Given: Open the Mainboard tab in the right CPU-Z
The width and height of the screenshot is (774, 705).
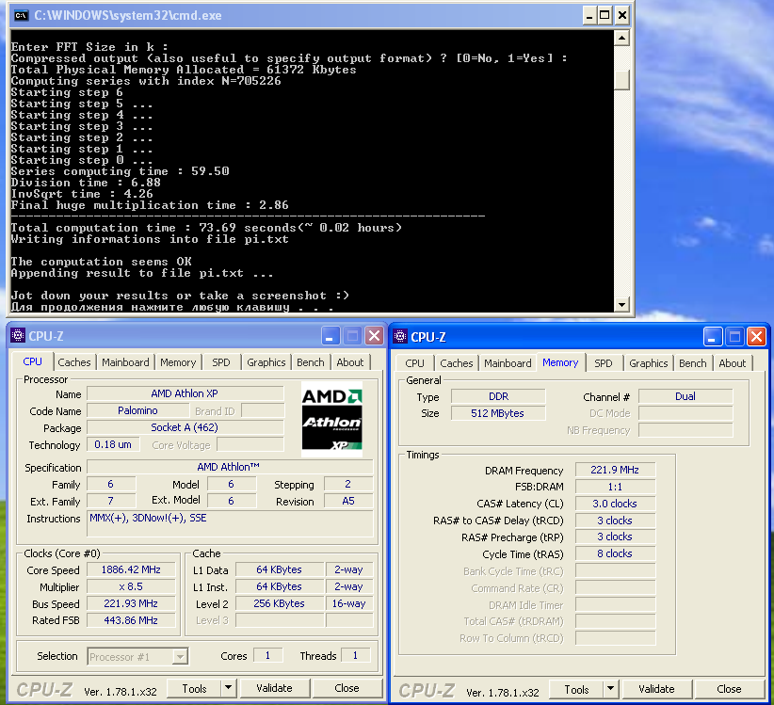Looking at the screenshot, I should pyautogui.click(x=508, y=363).
